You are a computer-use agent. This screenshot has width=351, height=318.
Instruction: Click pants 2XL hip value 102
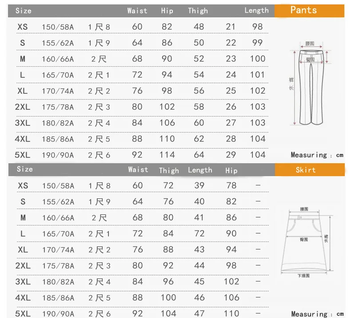167,107
